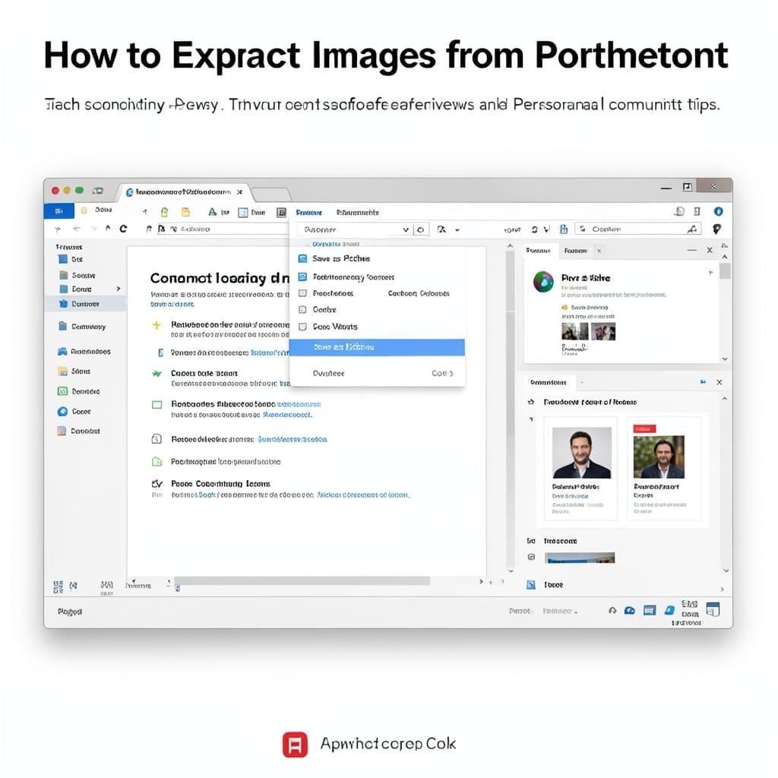
Task: Click the document area's vertical scrollbar
Action: [510, 407]
